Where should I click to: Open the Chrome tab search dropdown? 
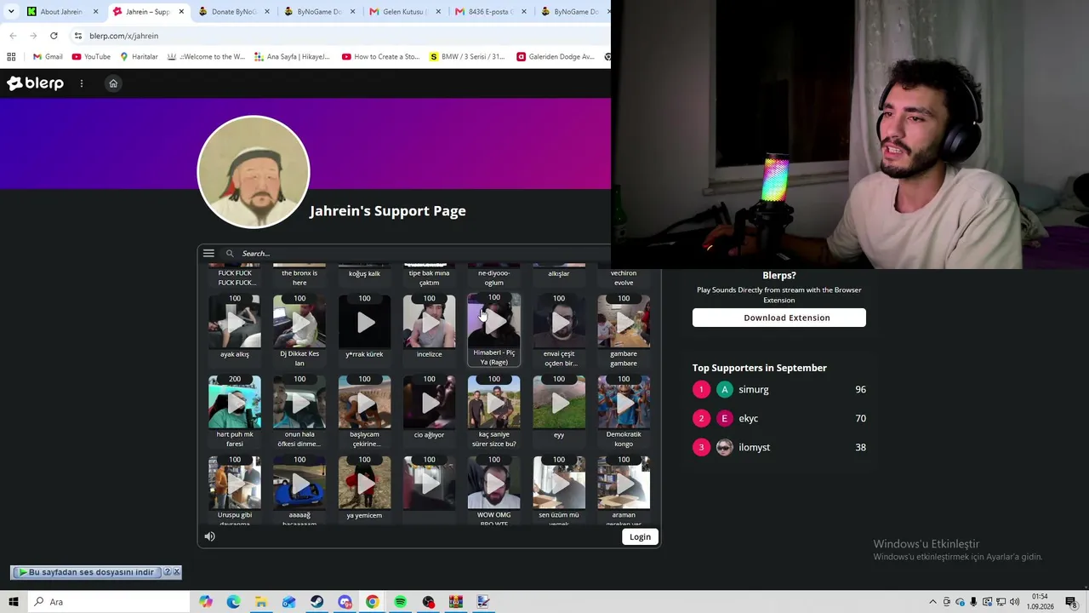[11, 12]
